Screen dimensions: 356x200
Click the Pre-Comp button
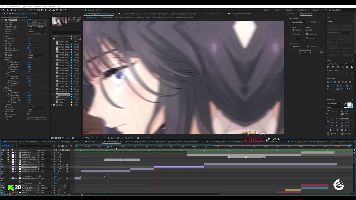(x=313, y=22)
